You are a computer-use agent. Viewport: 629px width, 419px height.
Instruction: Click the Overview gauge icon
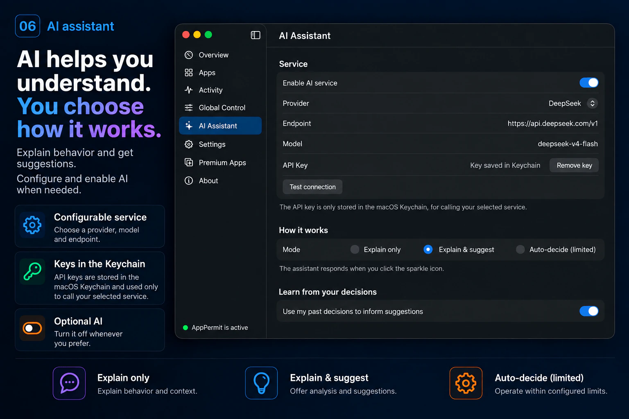coord(189,55)
